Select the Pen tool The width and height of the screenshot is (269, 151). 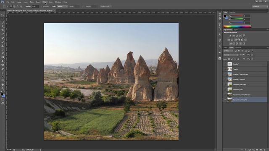click(x=3, y=69)
